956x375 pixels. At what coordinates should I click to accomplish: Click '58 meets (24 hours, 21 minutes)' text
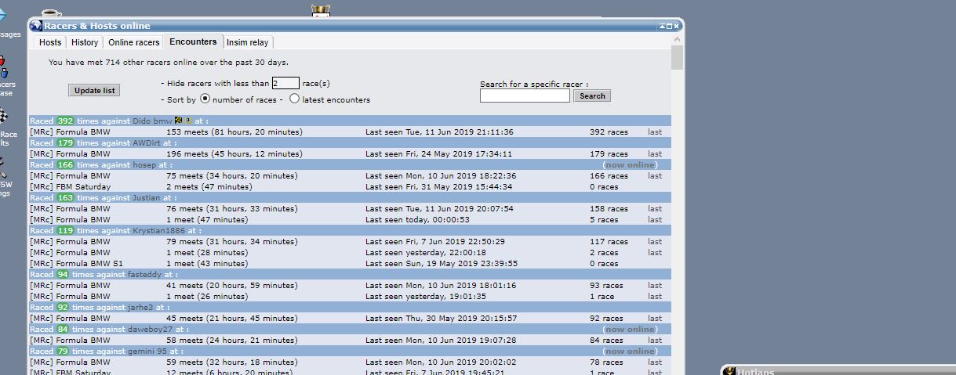231,340
